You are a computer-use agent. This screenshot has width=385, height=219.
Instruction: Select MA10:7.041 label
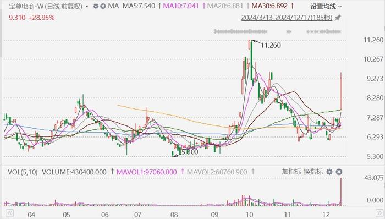[181, 6]
